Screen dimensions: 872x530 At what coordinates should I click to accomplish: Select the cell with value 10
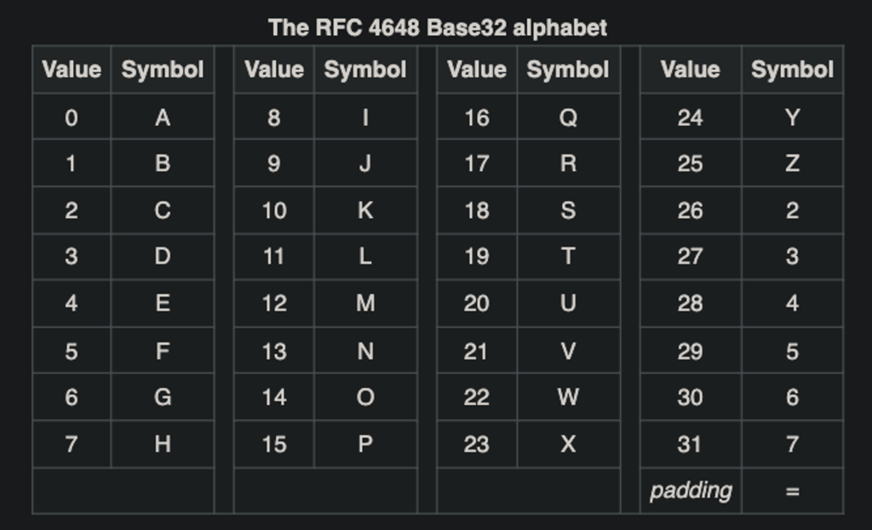pos(274,210)
